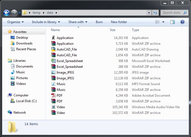Open the Include in library menu
191x137 pixels.
tap(46, 22)
